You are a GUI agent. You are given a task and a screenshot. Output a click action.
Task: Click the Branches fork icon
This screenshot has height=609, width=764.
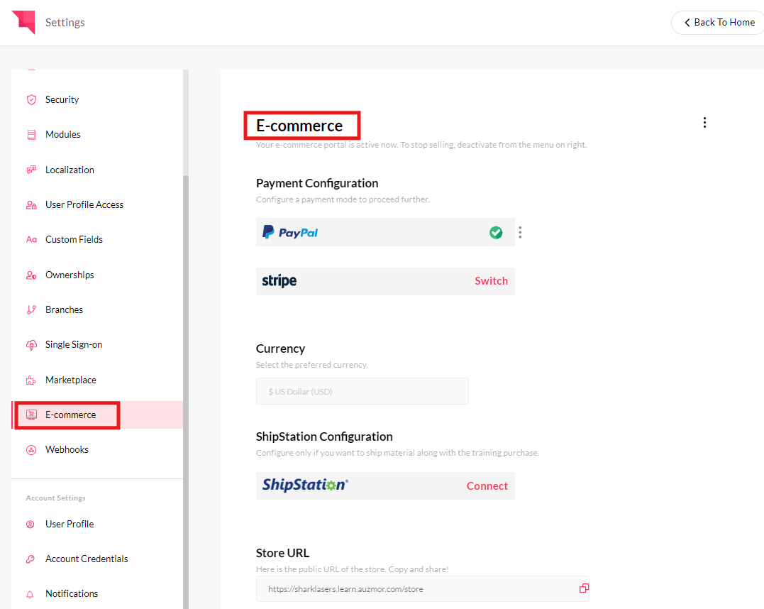[x=31, y=309]
